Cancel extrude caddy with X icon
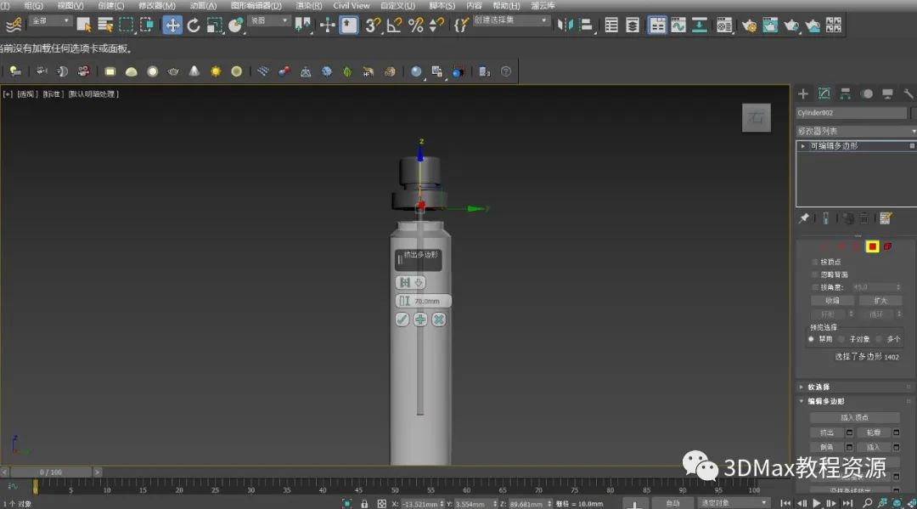This screenshot has width=917, height=509. [x=439, y=320]
